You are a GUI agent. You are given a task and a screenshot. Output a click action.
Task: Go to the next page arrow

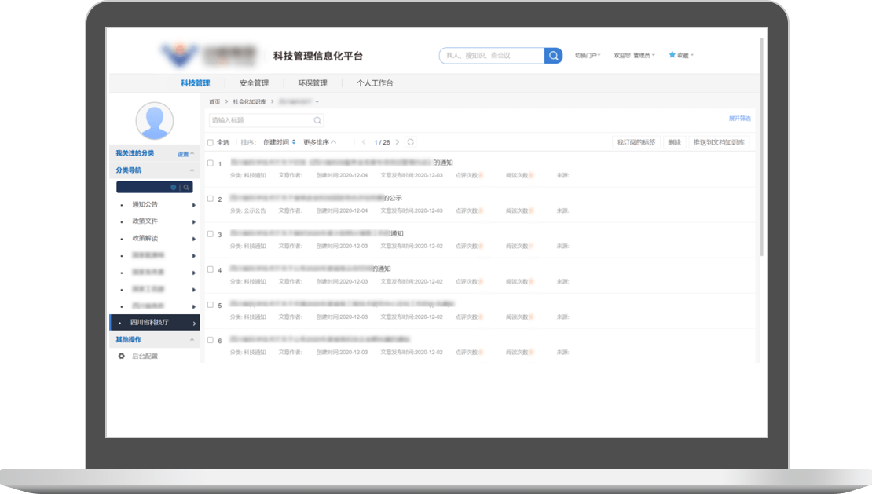coord(398,142)
